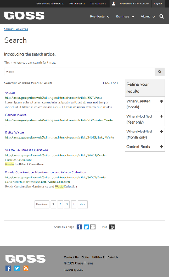
Task: Go to results page 2
Action: 60,204
